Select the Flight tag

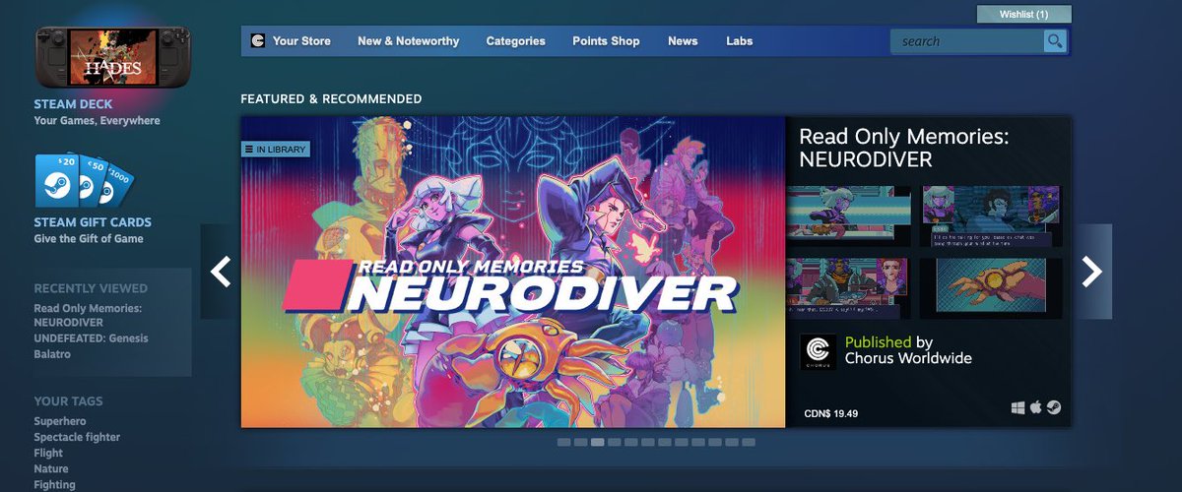(x=48, y=453)
